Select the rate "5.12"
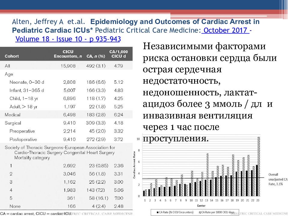 (118, 82)
